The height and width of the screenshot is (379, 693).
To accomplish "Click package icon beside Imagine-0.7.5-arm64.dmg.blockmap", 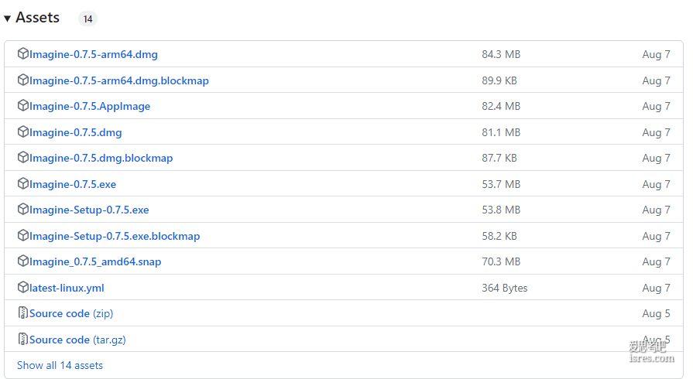I will tap(23, 80).
